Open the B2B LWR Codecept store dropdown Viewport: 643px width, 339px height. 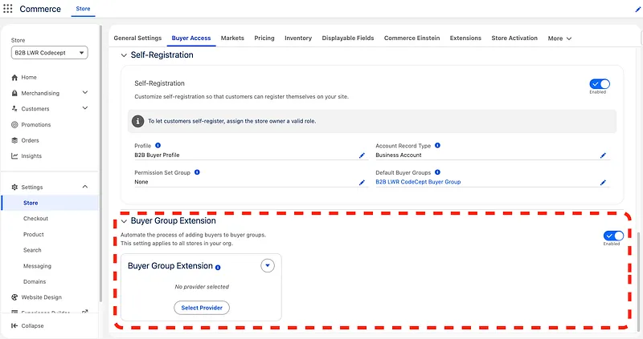tap(49, 53)
